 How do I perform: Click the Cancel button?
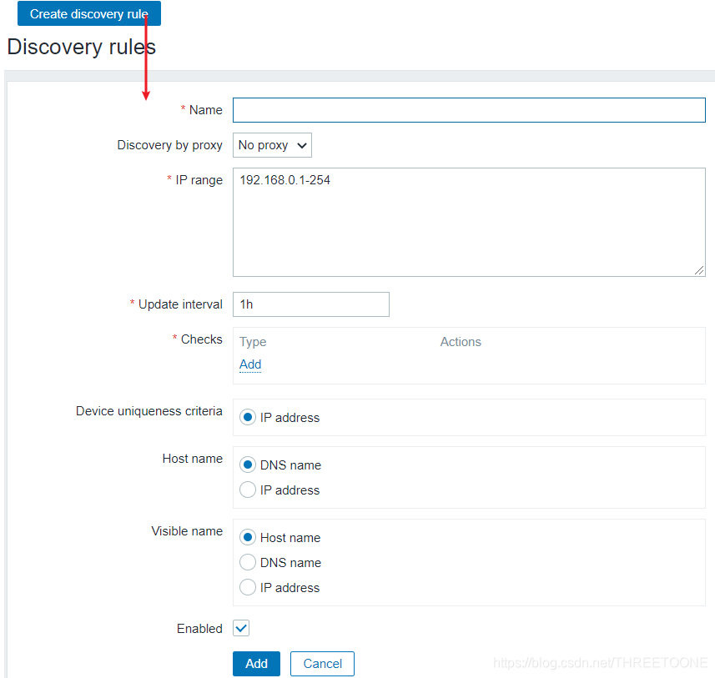click(322, 664)
